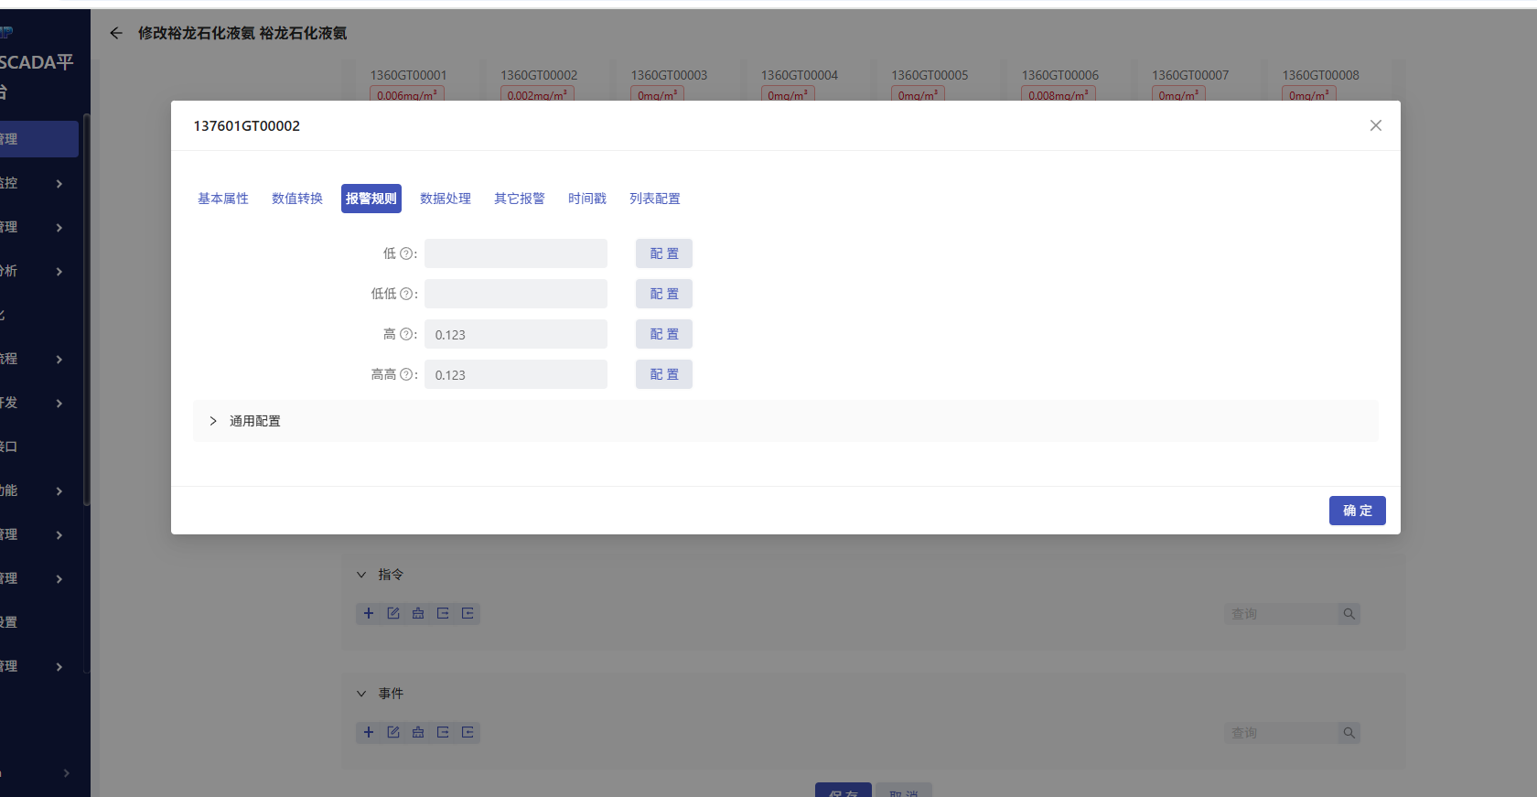Click the add icon in the 指令 section
Viewport: 1537px width, 797px height.
369,613
